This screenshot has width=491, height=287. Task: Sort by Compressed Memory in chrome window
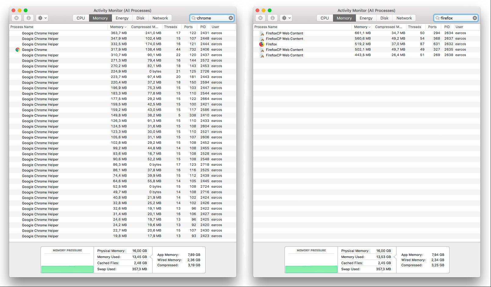point(145,27)
